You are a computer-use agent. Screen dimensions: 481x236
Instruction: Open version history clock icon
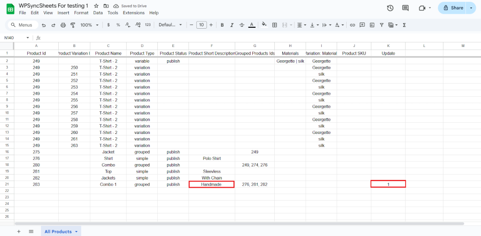[x=390, y=8]
